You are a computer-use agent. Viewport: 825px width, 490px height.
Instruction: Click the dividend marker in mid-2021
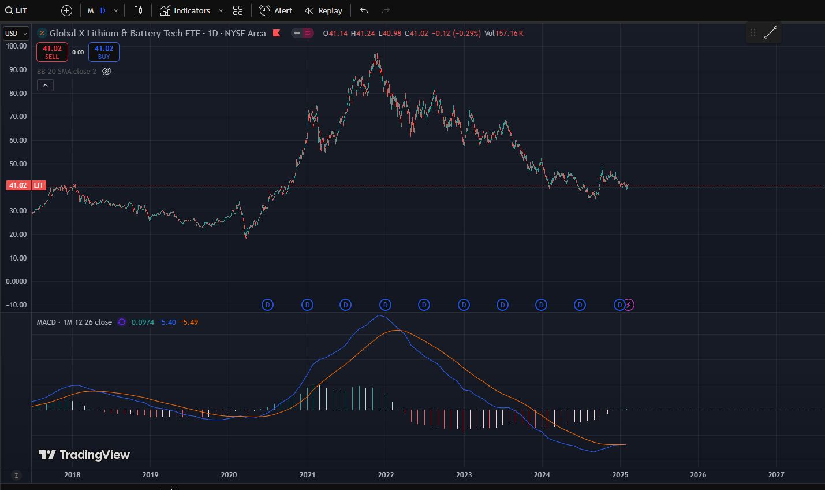[345, 305]
